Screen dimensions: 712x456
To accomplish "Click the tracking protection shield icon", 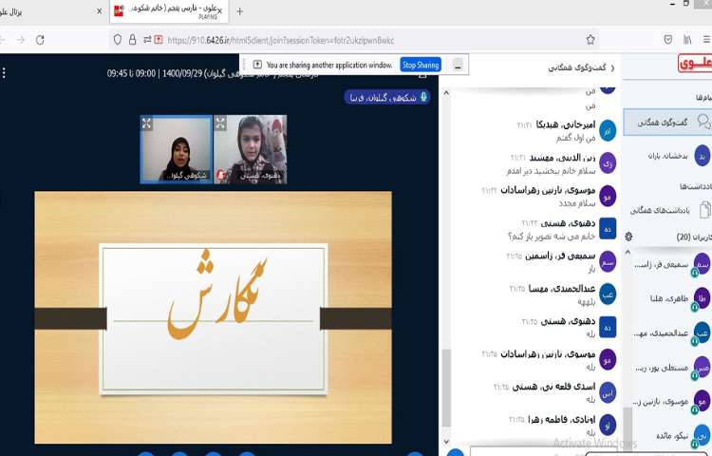I will [118, 40].
